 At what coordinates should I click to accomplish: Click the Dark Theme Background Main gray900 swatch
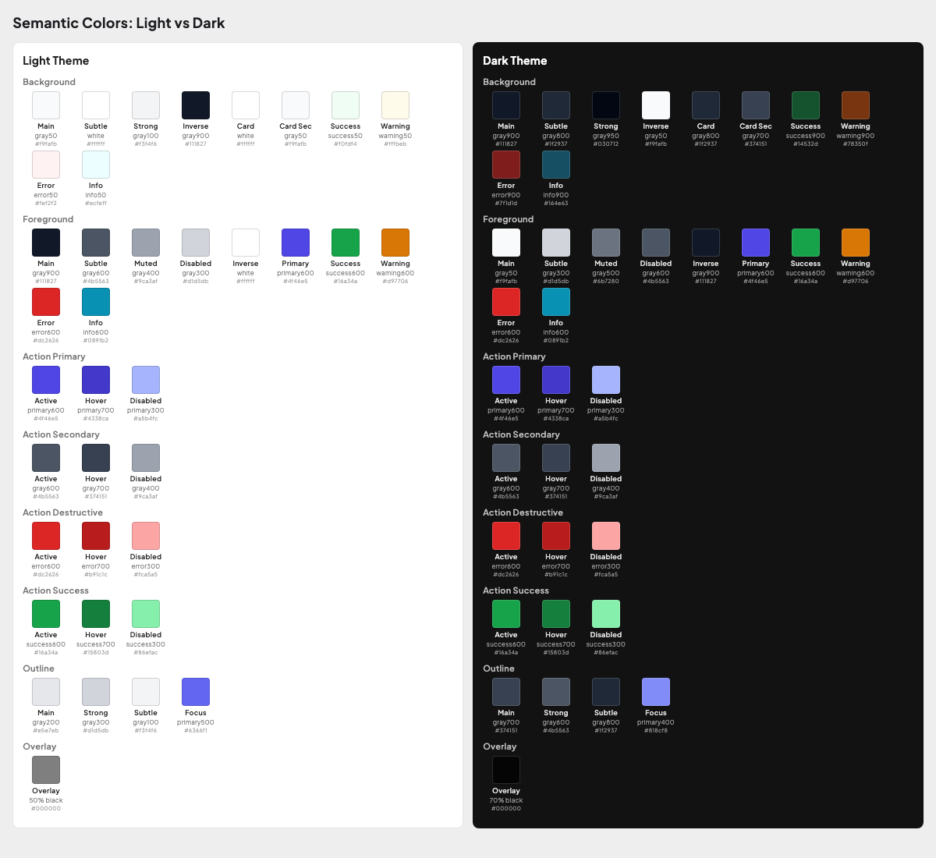point(505,105)
